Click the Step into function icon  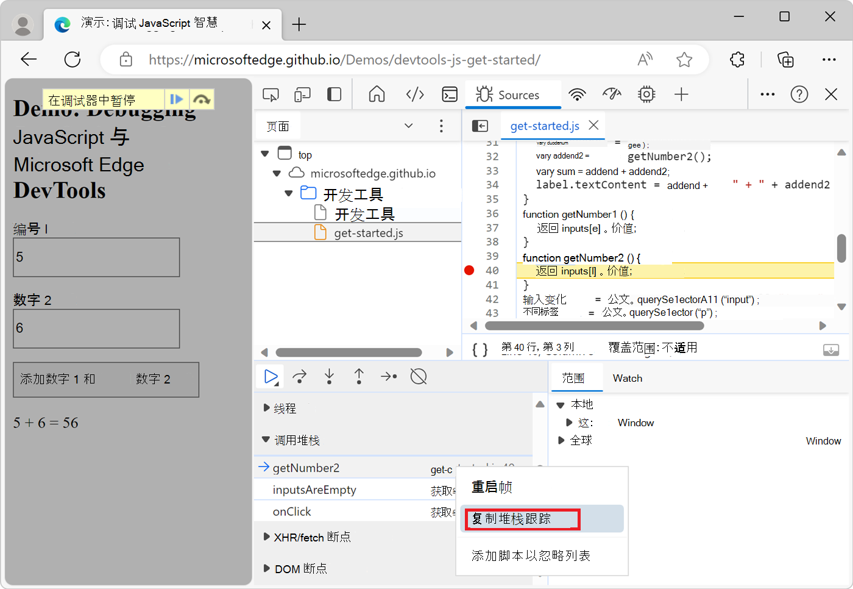[x=329, y=377]
